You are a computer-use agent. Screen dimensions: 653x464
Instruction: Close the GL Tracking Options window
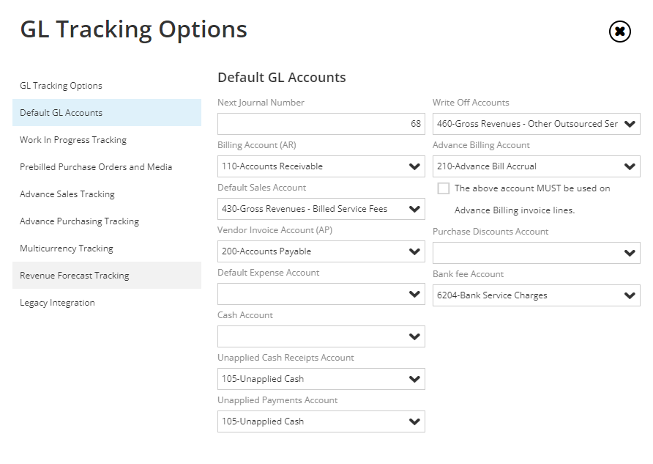point(619,32)
